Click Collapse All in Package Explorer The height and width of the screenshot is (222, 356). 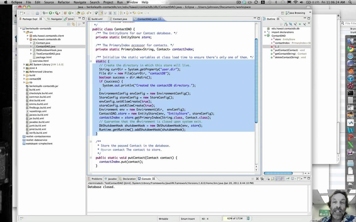coord(69,24)
